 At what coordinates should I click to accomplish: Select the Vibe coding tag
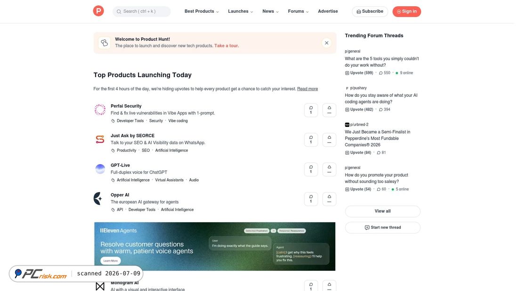pos(178,121)
